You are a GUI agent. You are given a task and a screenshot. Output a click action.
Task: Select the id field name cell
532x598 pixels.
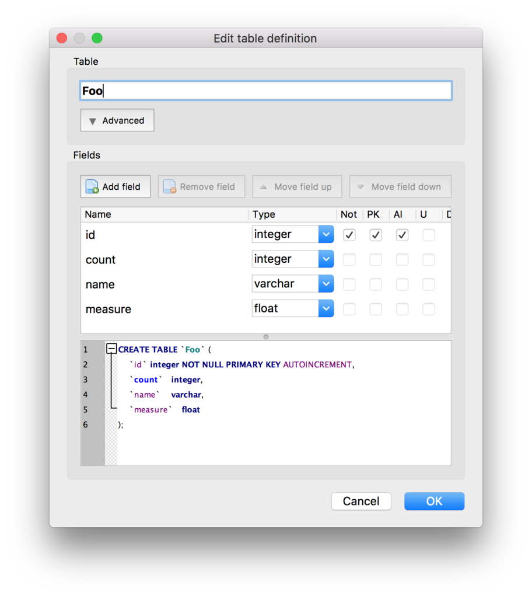click(164, 235)
